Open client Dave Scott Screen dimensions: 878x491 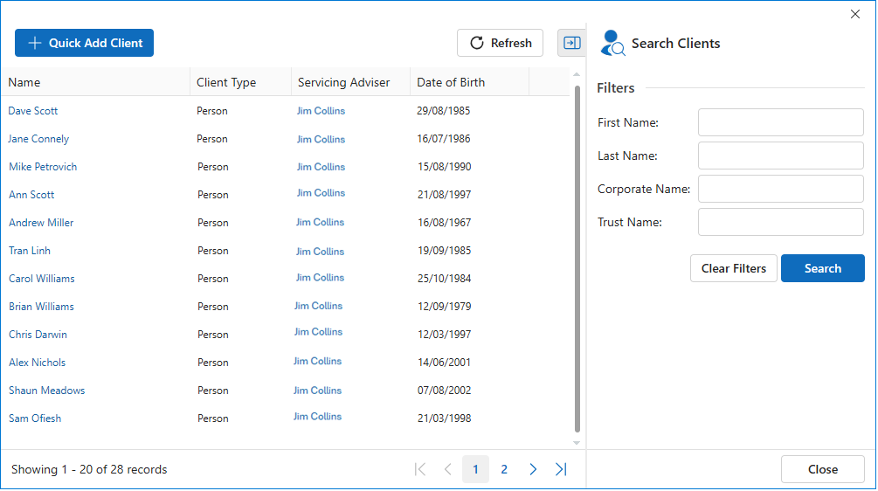coord(33,111)
